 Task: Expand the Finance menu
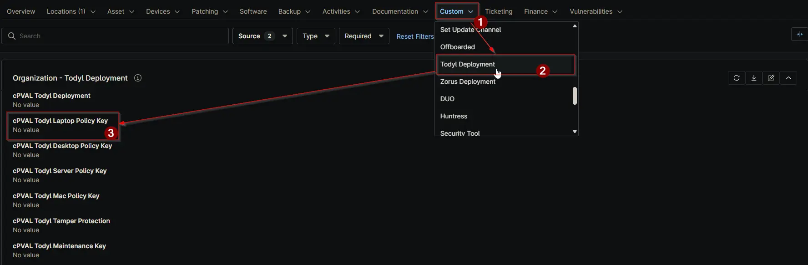click(540, 11)
